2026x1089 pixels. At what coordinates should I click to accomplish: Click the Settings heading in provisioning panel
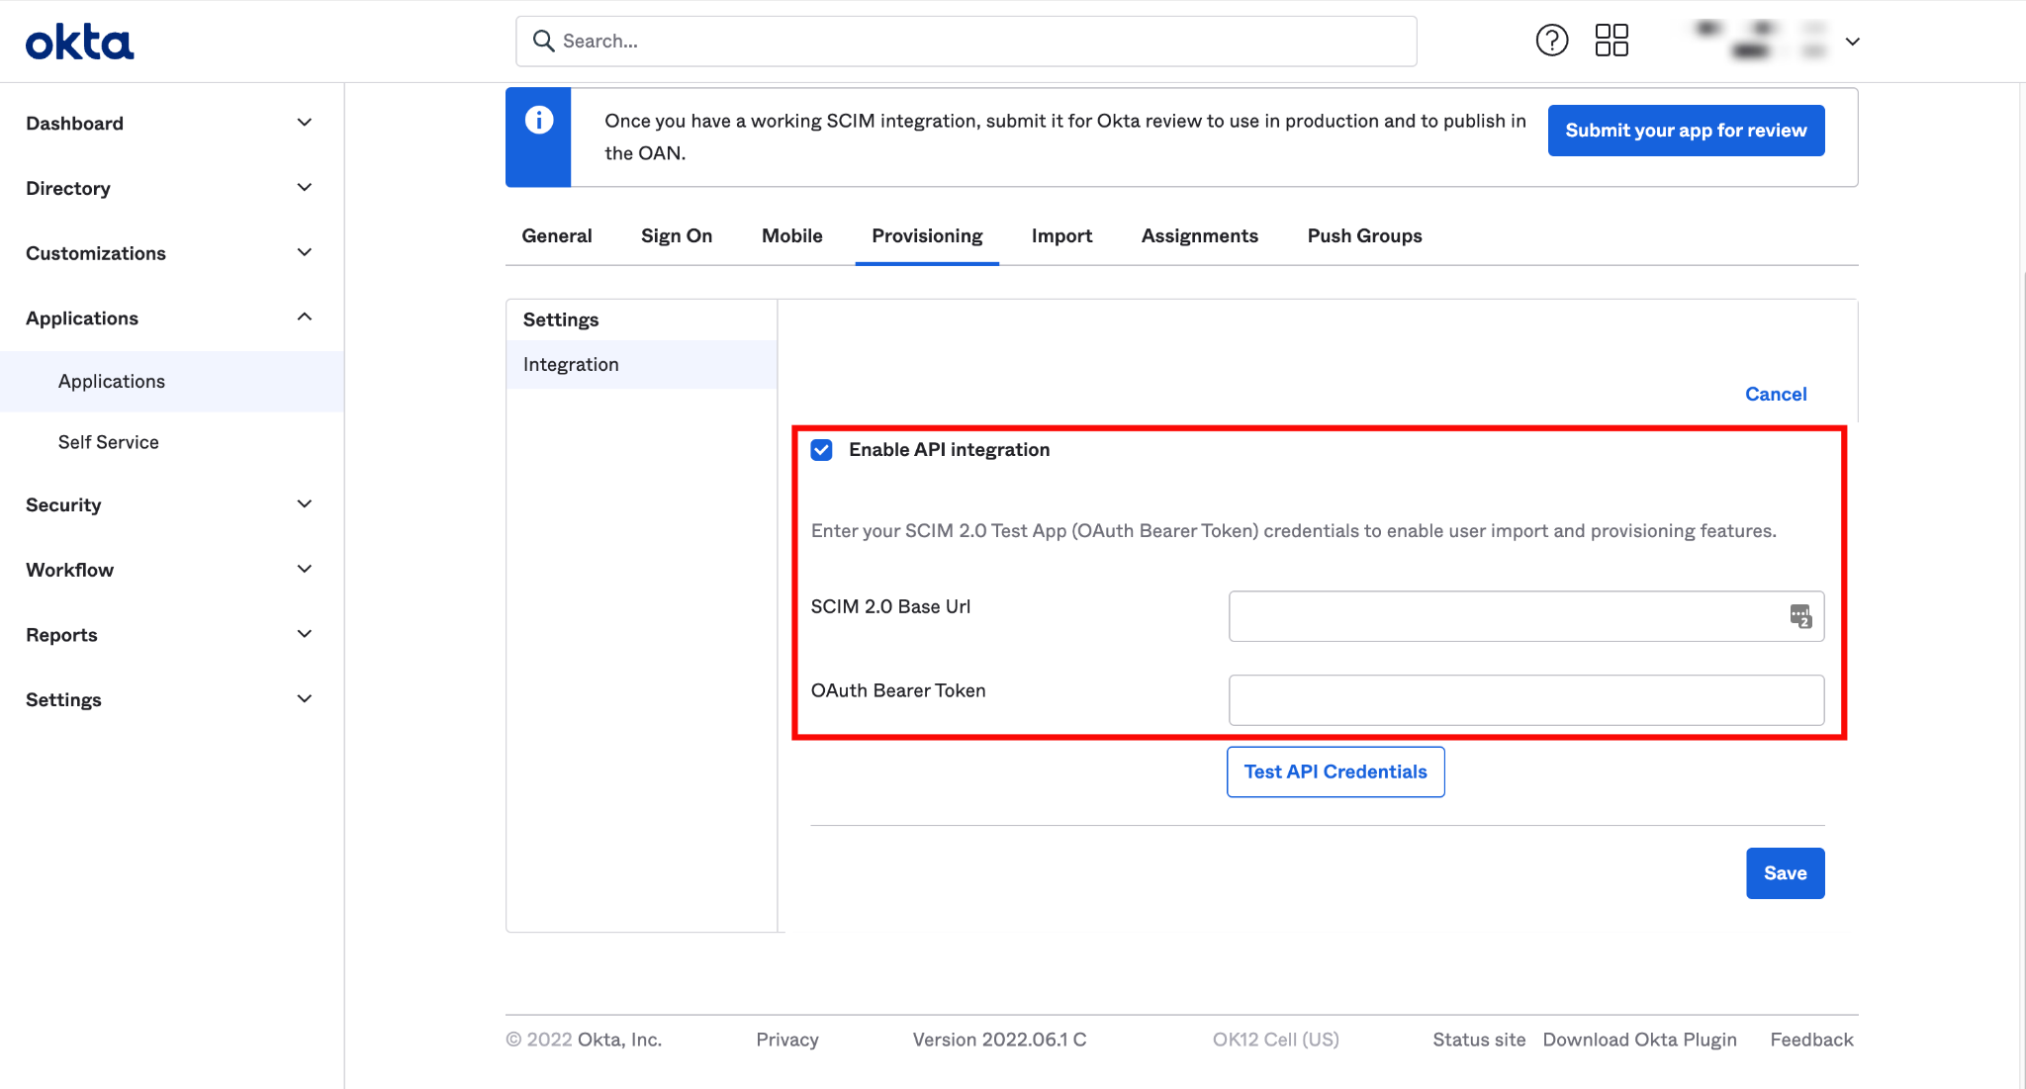coord(561,319)
